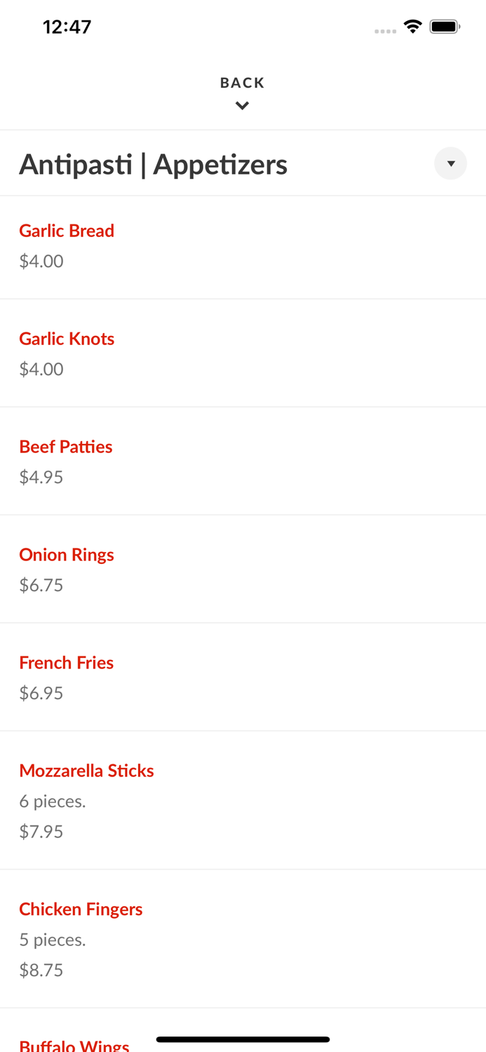This screenshot has height=1052, width=486.
Task: Tap the battery status icon
Action: (445, 27)
